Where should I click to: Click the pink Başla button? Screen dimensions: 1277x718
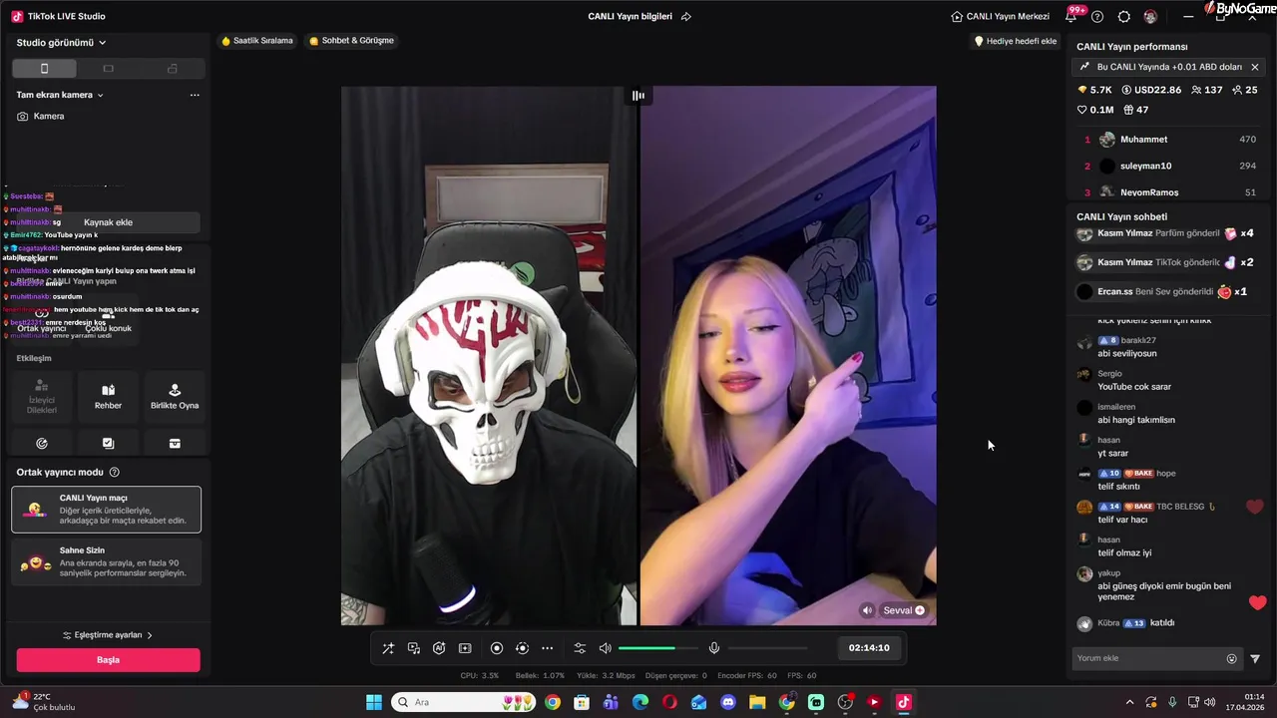coord(108,660)
